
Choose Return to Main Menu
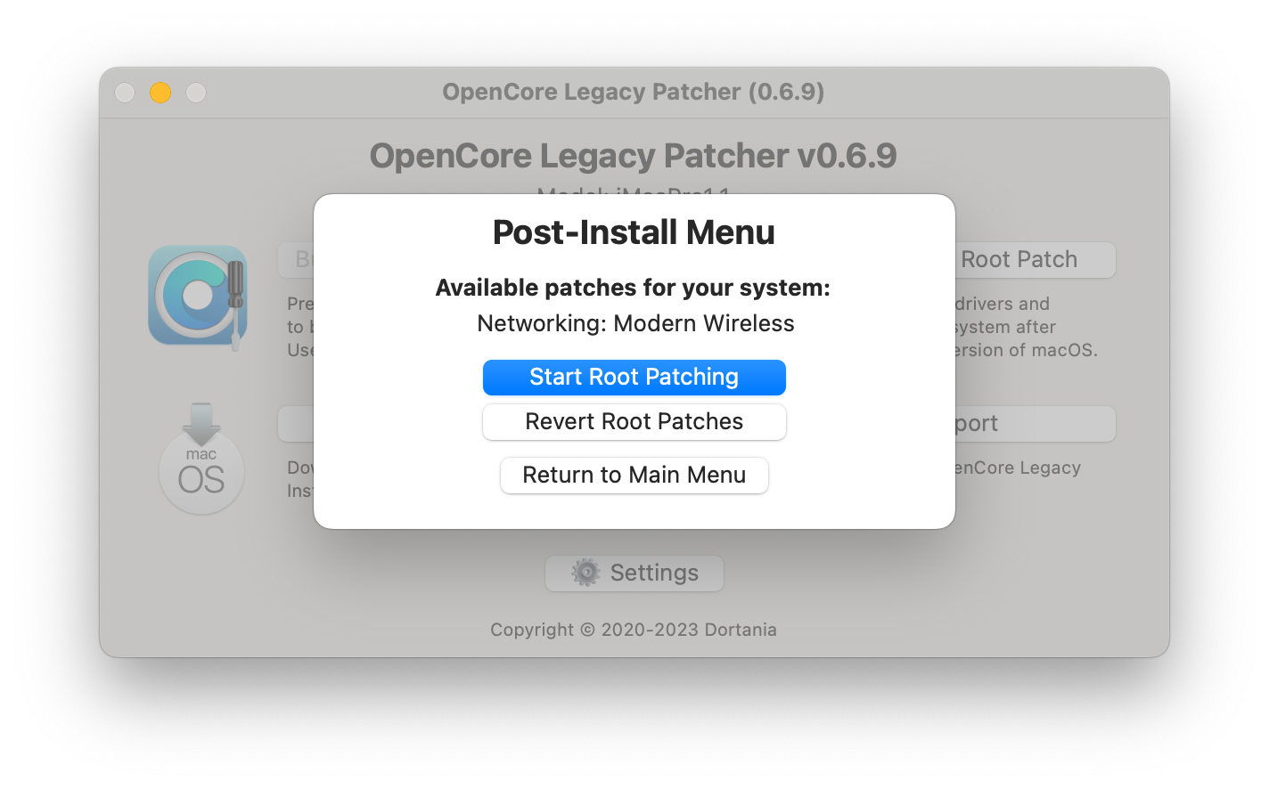pos(634,475)
